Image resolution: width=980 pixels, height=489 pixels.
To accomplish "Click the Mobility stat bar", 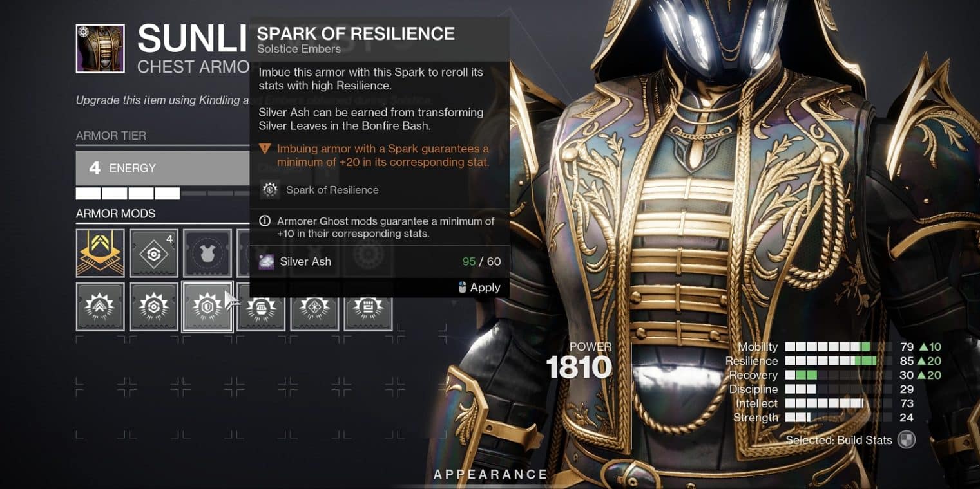I will pos(838,347).
